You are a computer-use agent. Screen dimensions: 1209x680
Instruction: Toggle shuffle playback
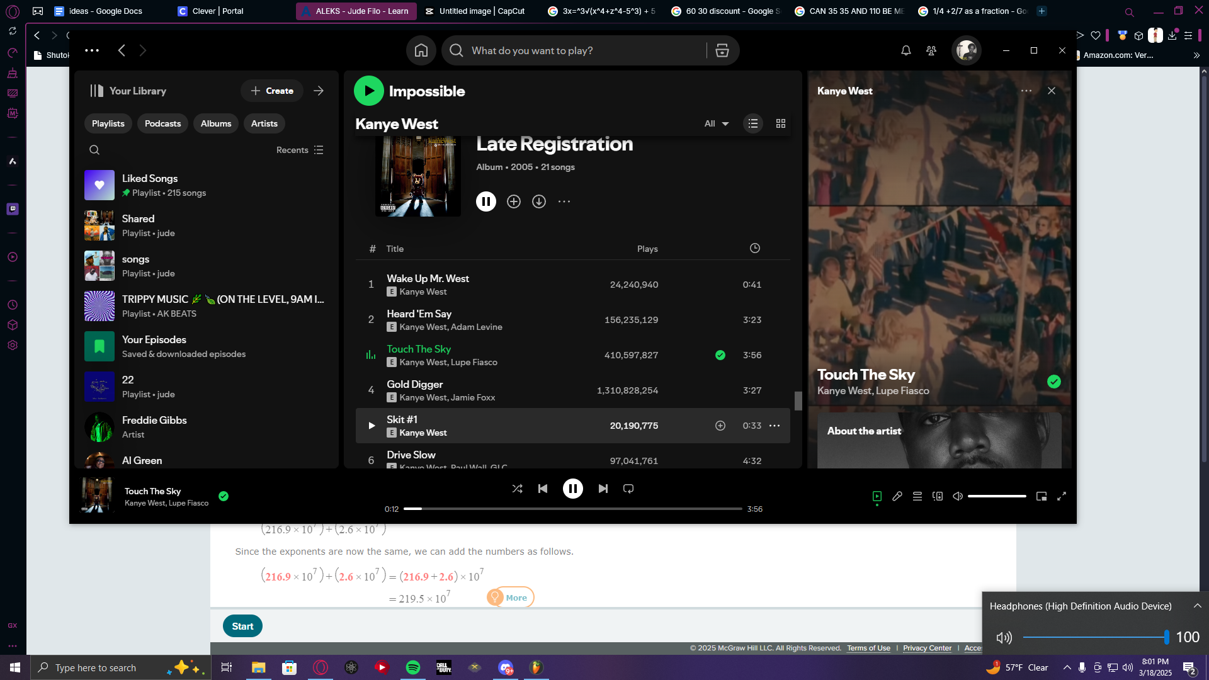pyautogui.click(x=518, y=489)
